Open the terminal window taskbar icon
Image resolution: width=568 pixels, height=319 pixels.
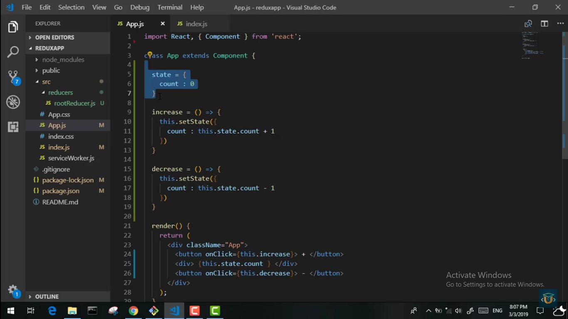[x=92, y=311]
